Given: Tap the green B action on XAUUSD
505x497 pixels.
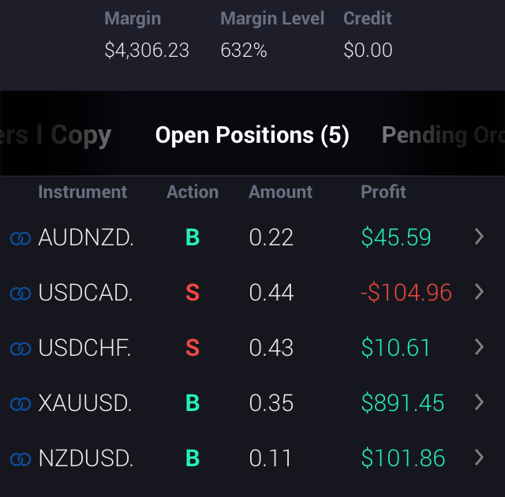Looking at the screenshot, I should 193,403.
